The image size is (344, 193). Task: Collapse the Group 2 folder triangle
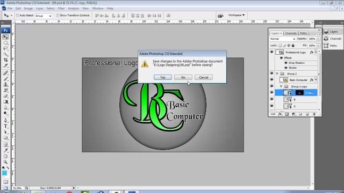(277, 74)
